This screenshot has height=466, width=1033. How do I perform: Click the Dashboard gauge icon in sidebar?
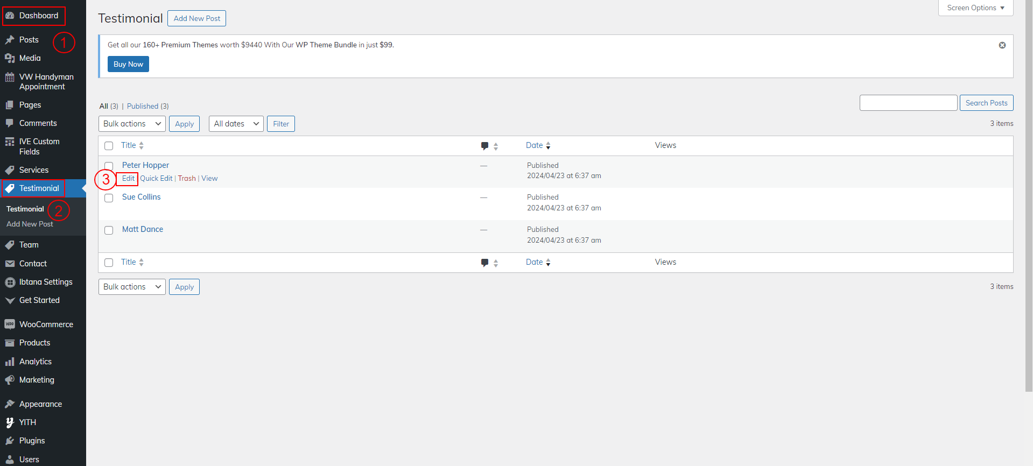point(10,16)
